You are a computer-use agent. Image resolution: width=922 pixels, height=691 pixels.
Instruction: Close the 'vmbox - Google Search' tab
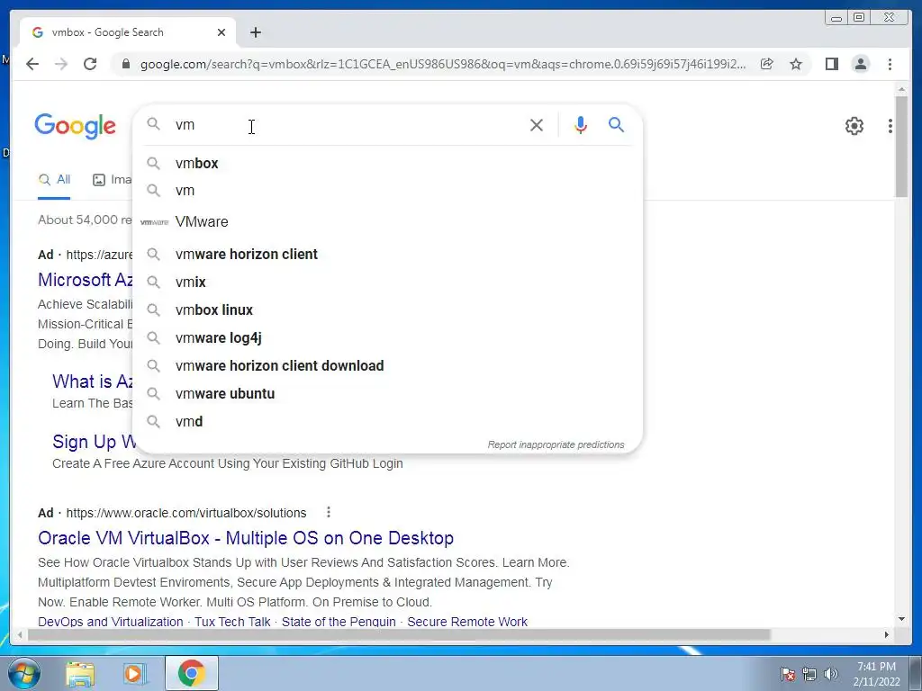(x=221, y=32)
